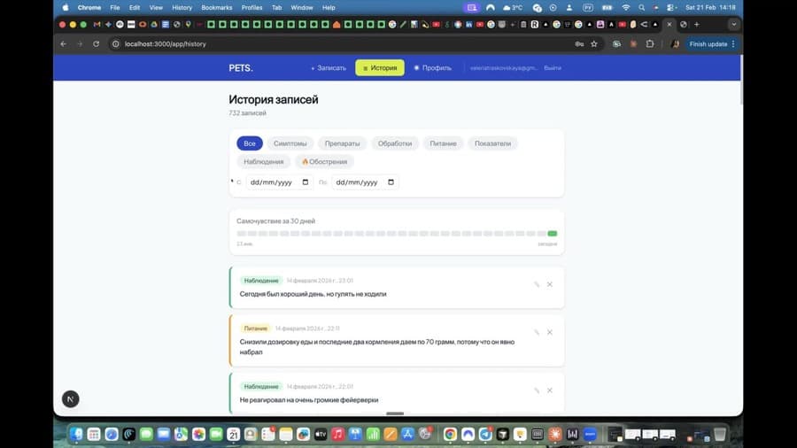The image size is (797, 448).
Task: Filter records by Наблюдения chip
Action: pos(263,161)
